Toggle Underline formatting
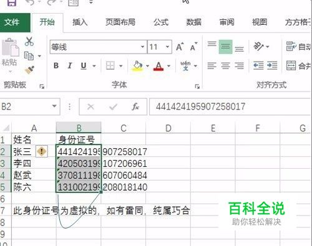Image resolution: width=312 pixels, height=246 pixels. (84, 66)
